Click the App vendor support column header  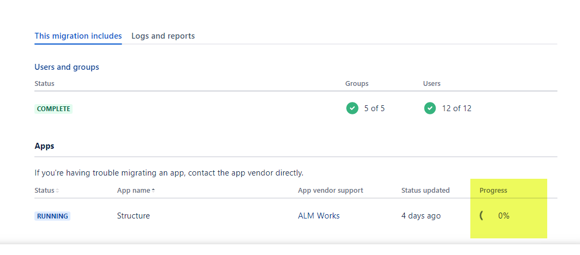pyautogui.click(x=331, y=191)
